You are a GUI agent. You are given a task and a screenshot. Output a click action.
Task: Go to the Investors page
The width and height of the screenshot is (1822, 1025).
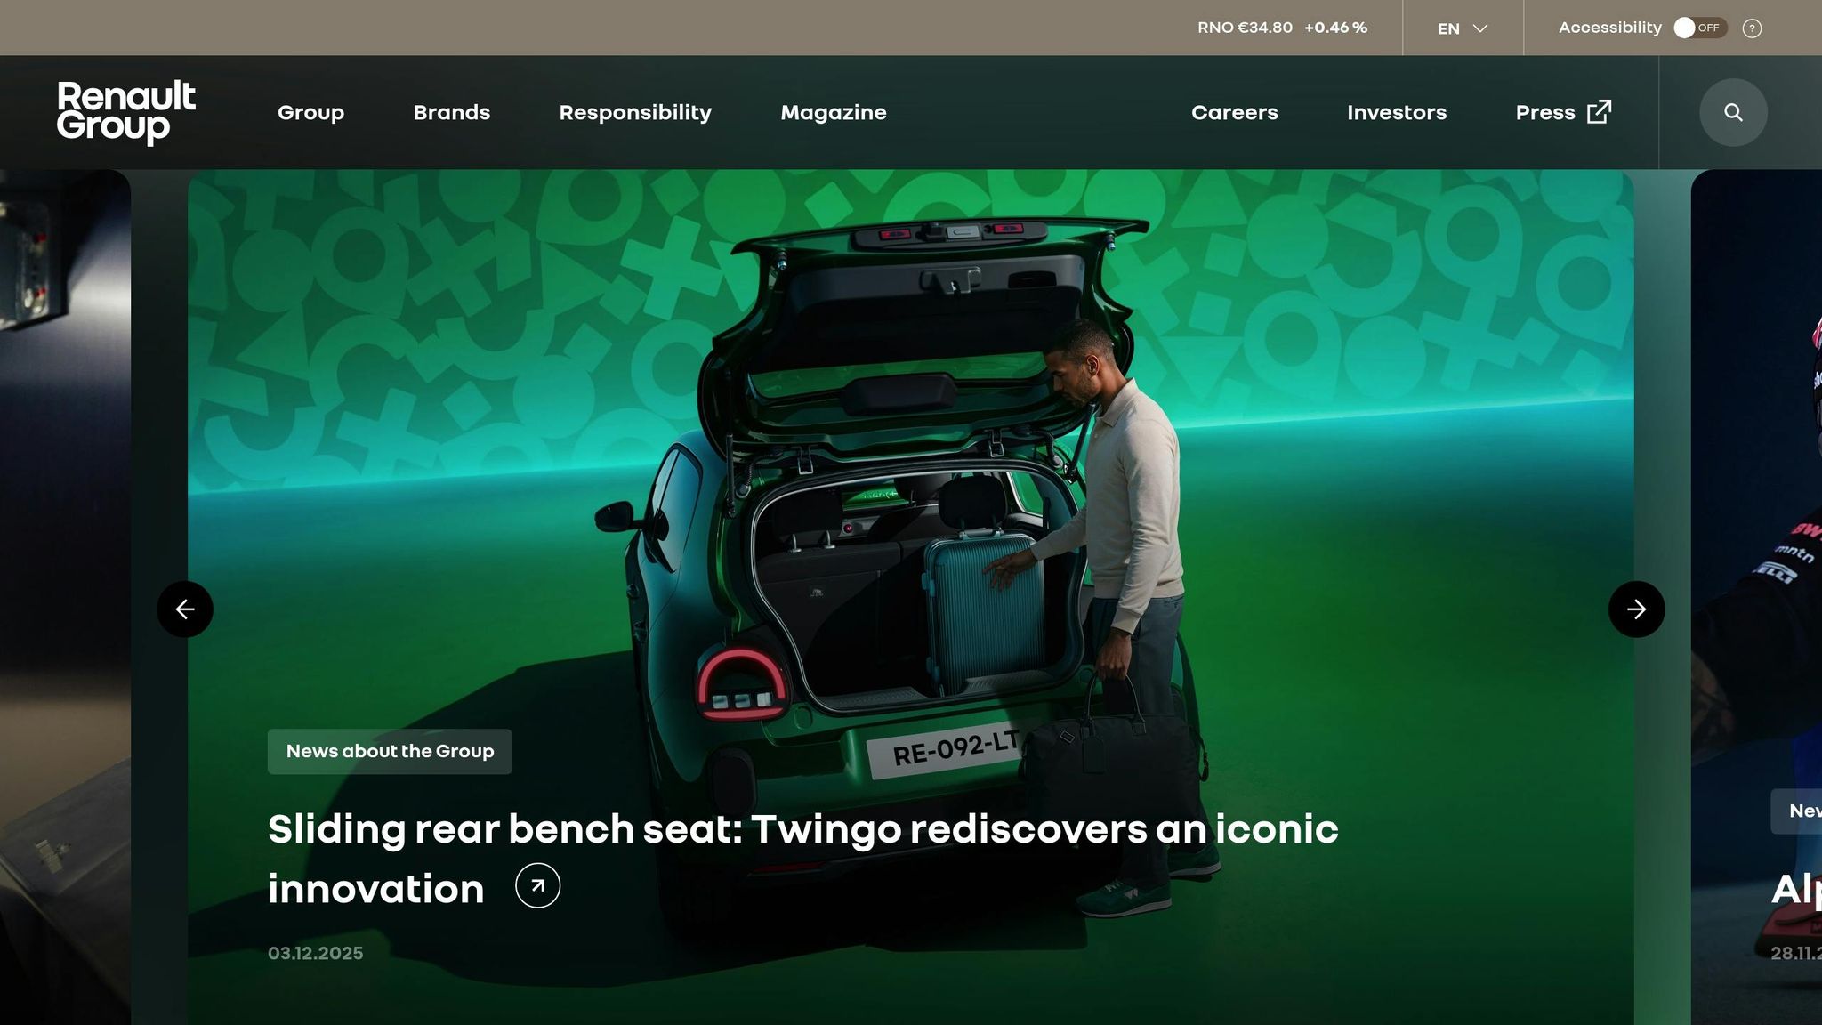pos(1396,113)
